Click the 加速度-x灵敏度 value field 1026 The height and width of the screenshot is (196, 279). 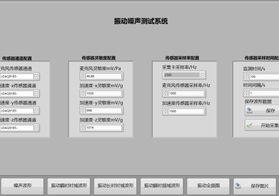coord(104,93)
